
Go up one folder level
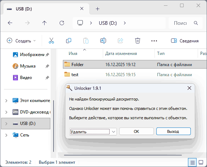tap(44, 23)
